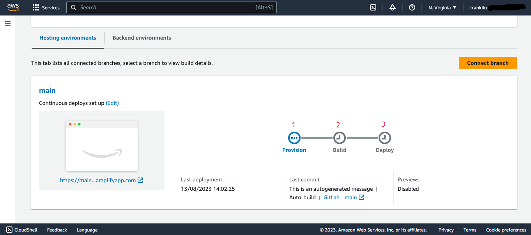Click the Build step clock icon
The height and width of the screenshot is (235, 531).
(x=339, y=138)
